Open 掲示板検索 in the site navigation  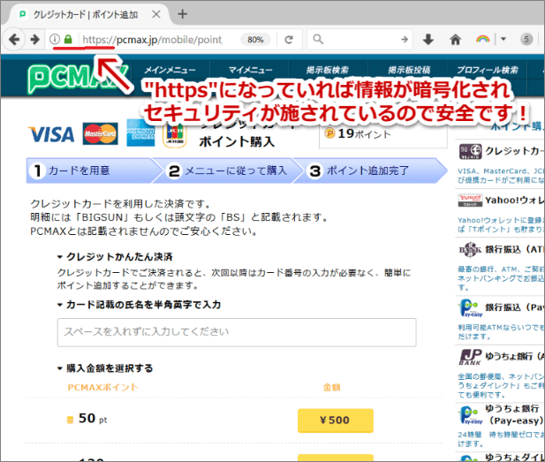[328, 70]
